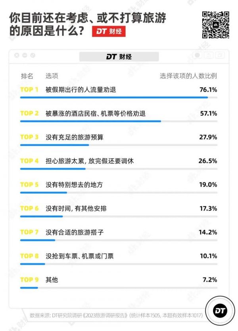Click the middle gray window control dot
The width and height of the screenshot is (238, 331).
pos(25,56)
